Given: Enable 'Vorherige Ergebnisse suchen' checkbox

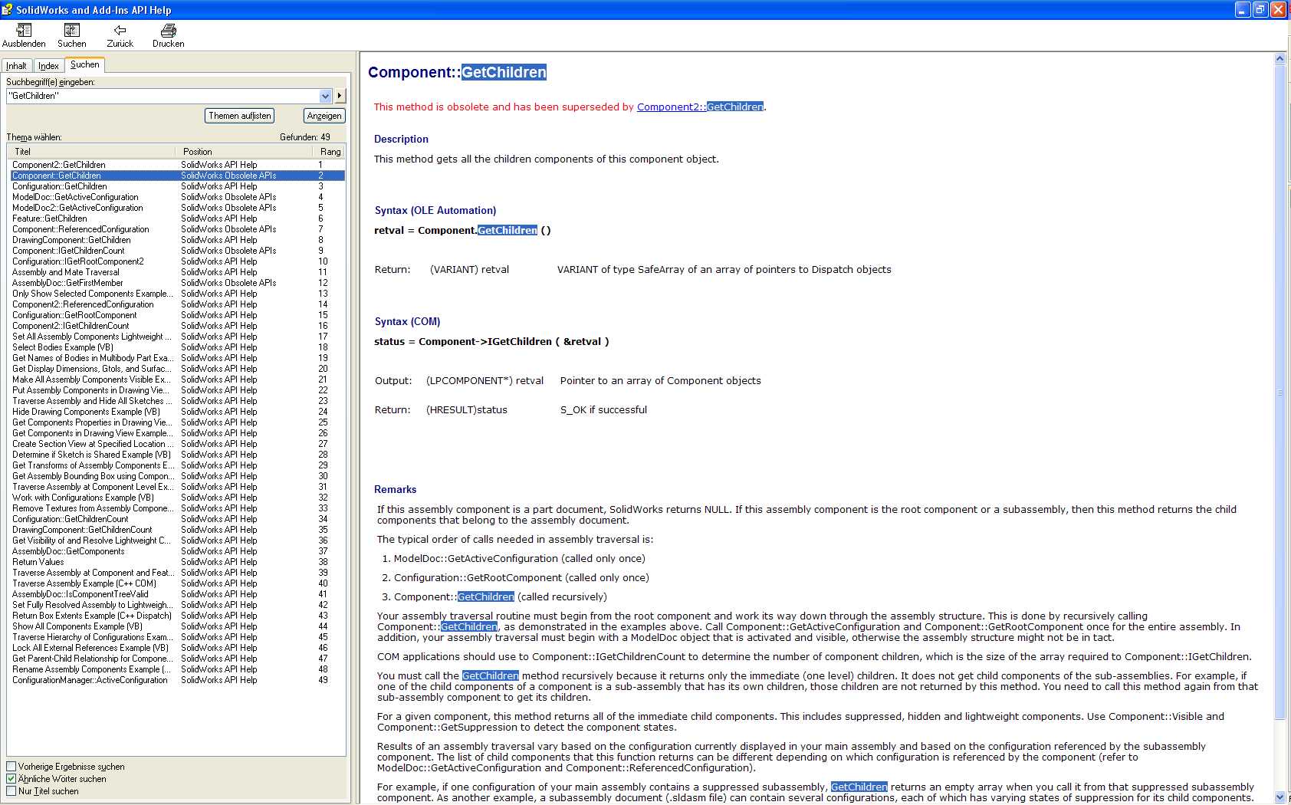Looking at the screenshot, I should (11, 766).
